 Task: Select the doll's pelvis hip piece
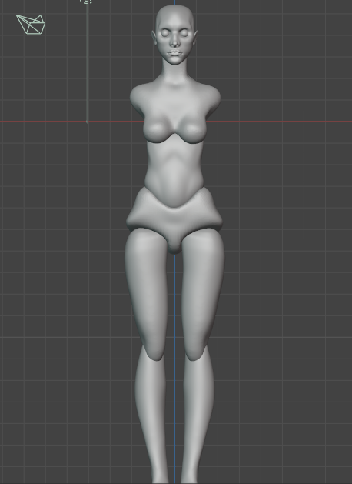(x=174, y=220)
